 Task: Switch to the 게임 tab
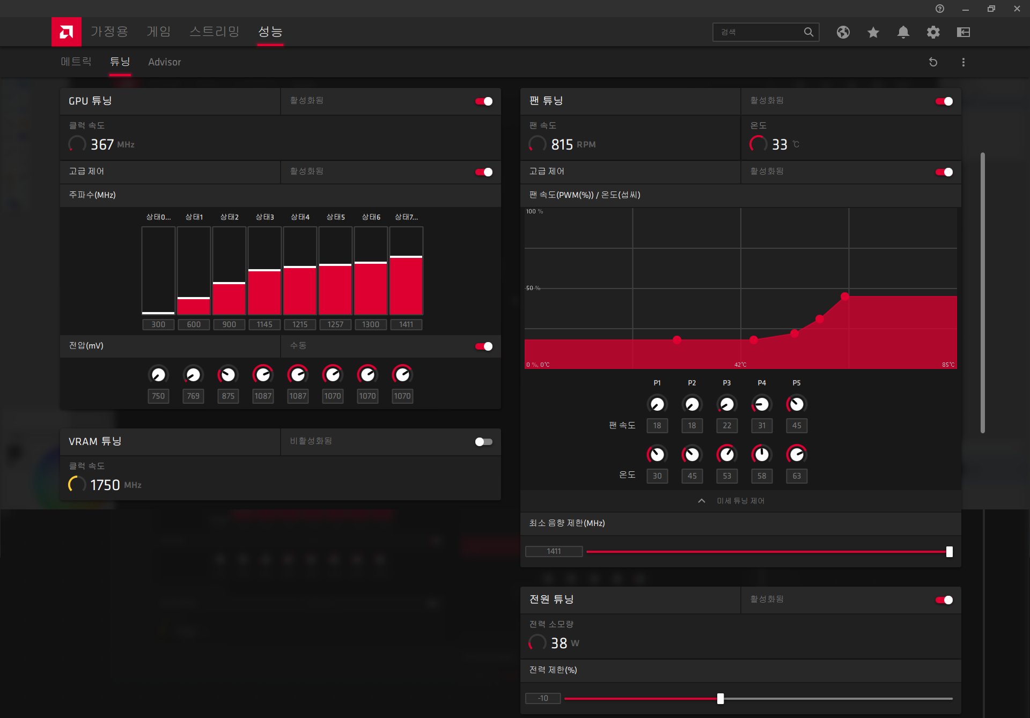[x=158, y=32]
